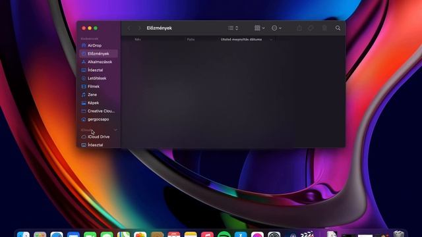This screenshot has height=237, width=422.
Task: Select Előzmények in the sidebar
Action: tap(98, 53)
